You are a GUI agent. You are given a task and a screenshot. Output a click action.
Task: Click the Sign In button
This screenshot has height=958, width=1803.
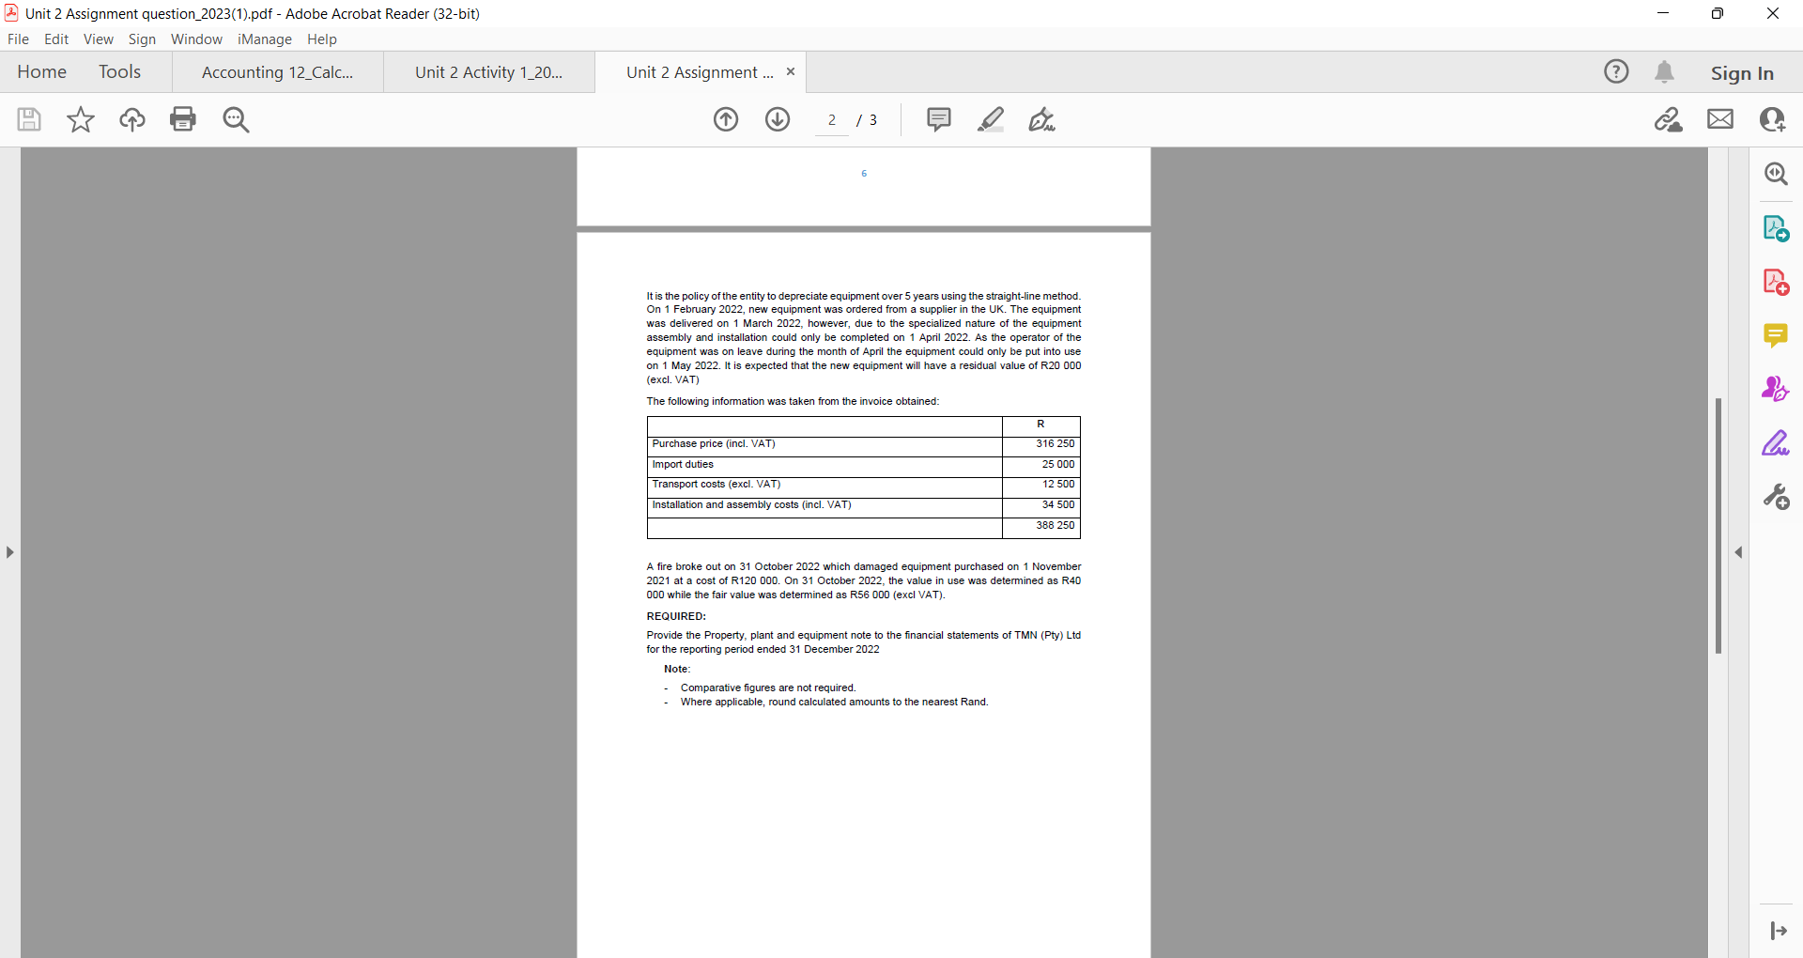[1743, 72]
